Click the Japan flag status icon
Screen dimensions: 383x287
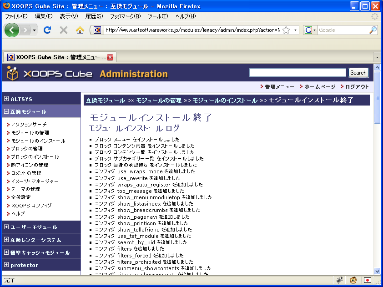pos(367,280)
